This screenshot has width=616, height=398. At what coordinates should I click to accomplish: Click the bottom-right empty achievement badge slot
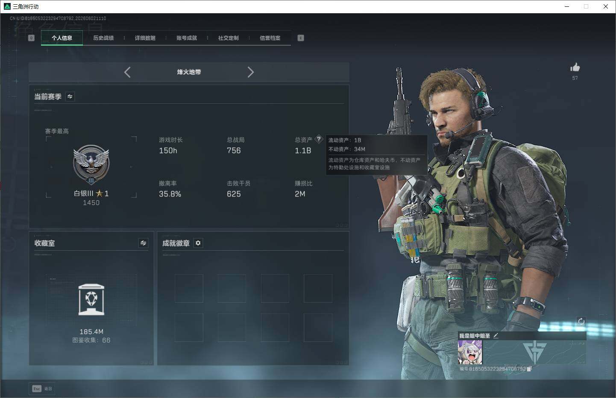click(x=318, y=328)
